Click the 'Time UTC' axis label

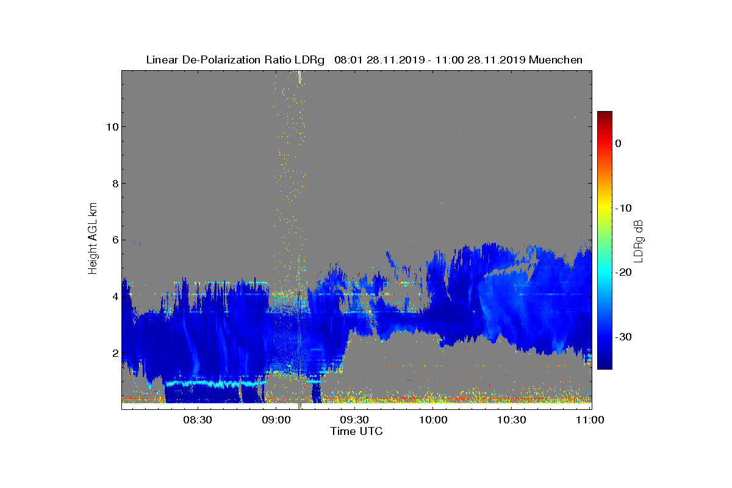pyautogui.click(x=357, y=431)
